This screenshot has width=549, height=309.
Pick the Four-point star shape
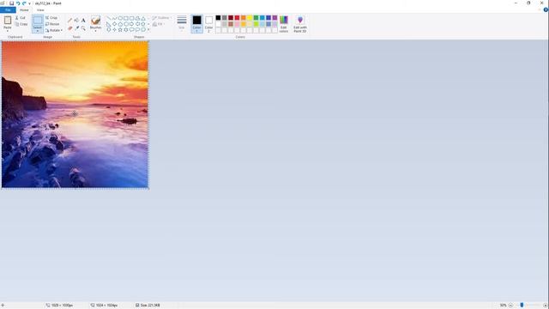(114, 30)
